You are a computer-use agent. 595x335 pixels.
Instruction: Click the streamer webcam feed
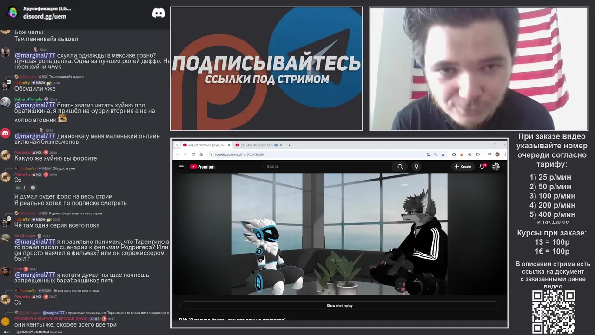pos(478,69)
